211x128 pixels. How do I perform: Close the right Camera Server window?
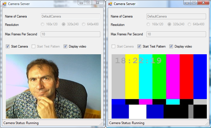click(203, 3)
